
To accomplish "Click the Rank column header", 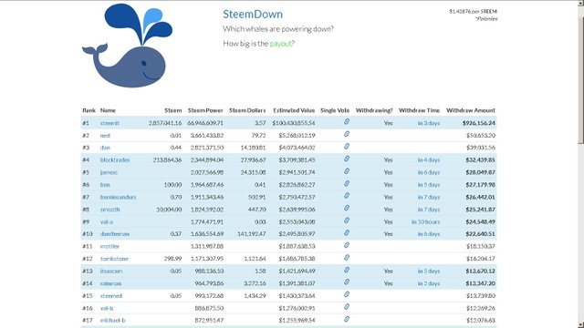I will click(89, 110).
